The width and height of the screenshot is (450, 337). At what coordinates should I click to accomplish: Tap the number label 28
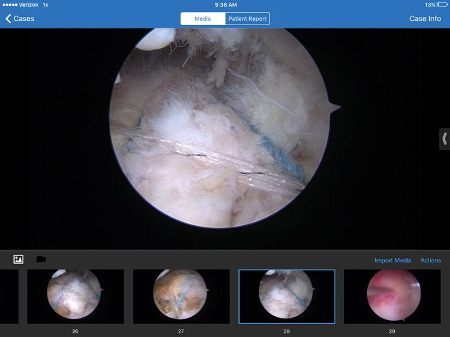(287, 331)
